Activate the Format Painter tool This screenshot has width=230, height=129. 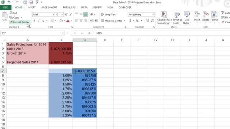pyautogui.click(x=19, y=22)
